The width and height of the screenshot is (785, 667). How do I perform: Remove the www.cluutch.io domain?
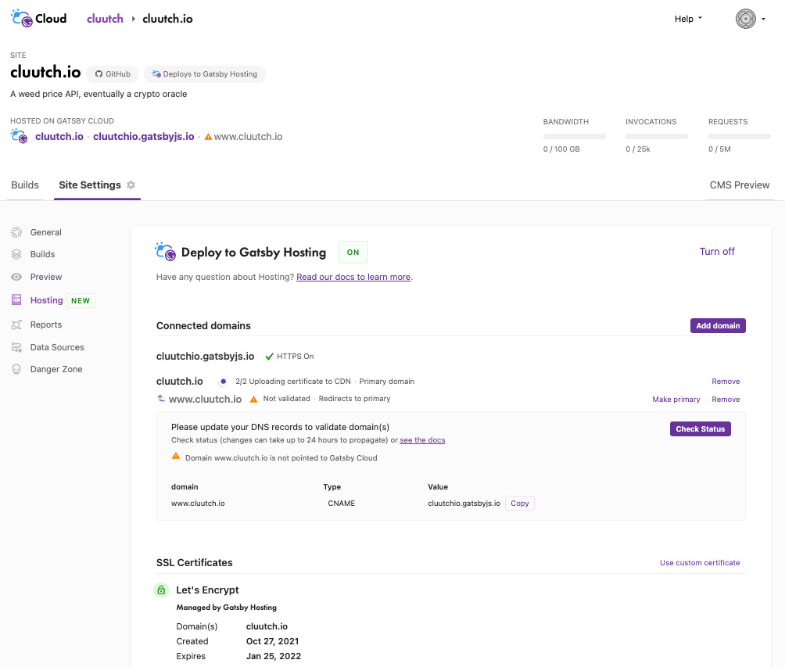tap(726, 399)
